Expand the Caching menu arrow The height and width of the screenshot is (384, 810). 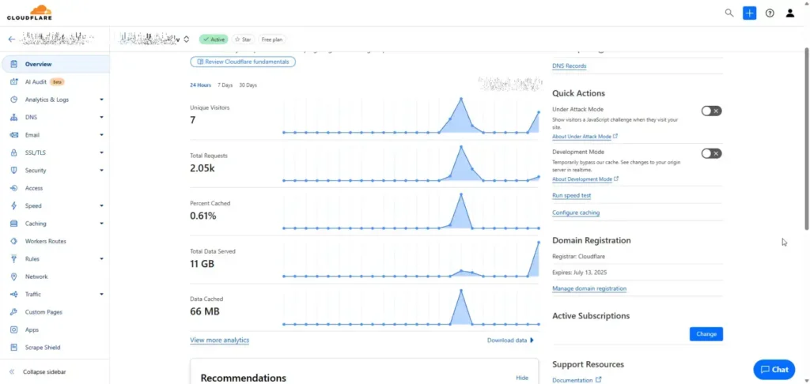point(101,224)
